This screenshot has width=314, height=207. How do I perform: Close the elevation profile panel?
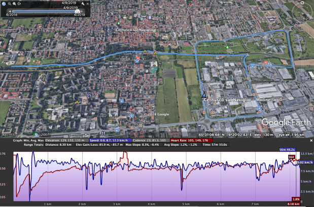click(310, 140)
